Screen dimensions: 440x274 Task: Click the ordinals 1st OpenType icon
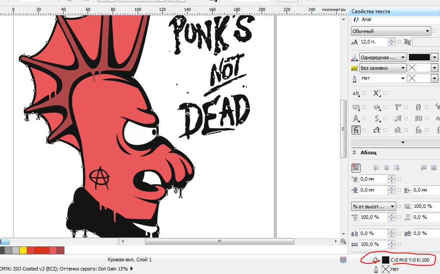[x=398, y=107]
